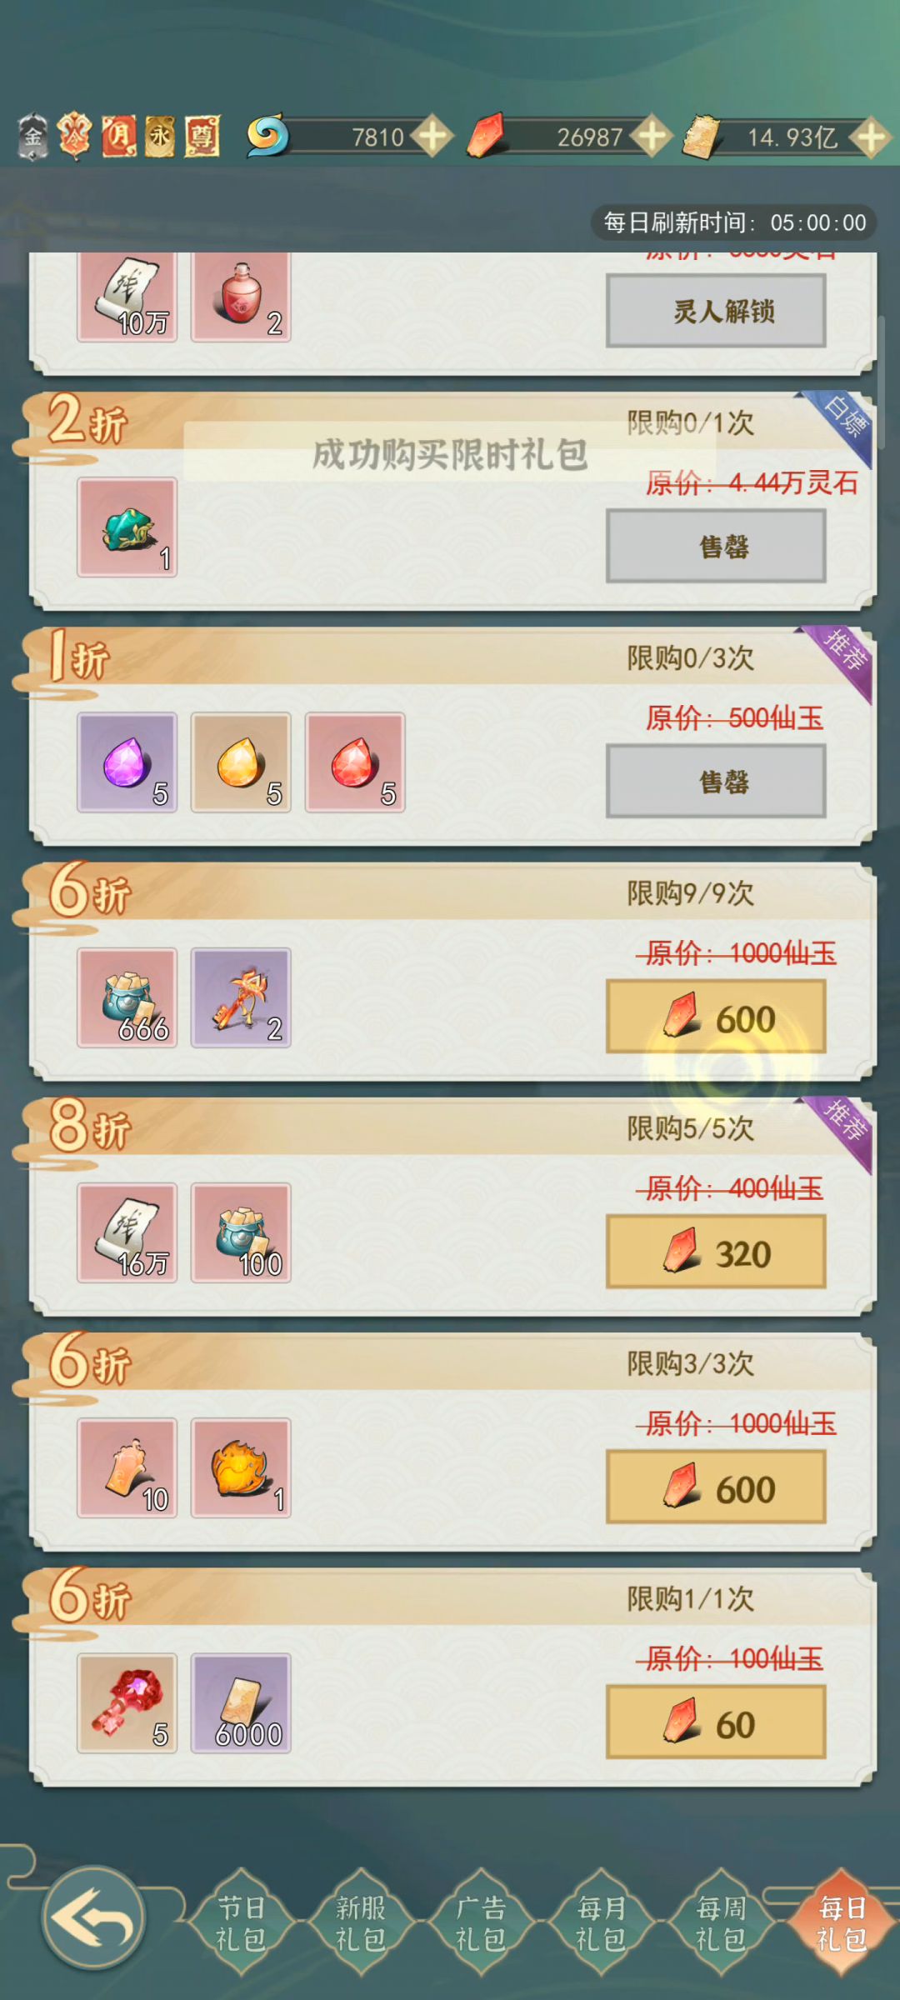
Task: Open the 尊 VIP badge
Action: 202,136
